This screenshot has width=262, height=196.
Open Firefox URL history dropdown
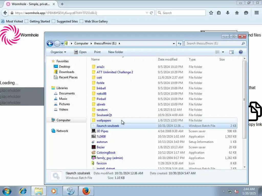pos(147,13)
